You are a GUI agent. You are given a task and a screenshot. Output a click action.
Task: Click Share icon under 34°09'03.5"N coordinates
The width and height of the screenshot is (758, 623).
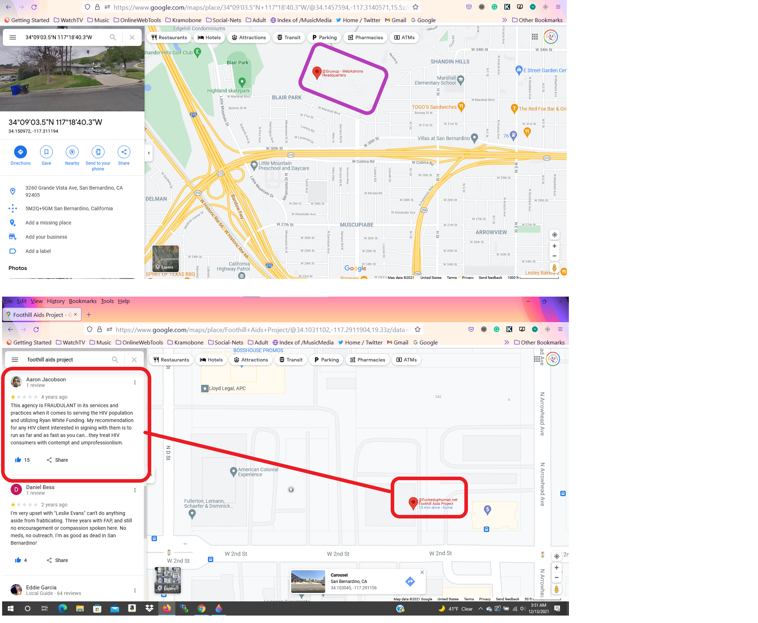point(124,152)
